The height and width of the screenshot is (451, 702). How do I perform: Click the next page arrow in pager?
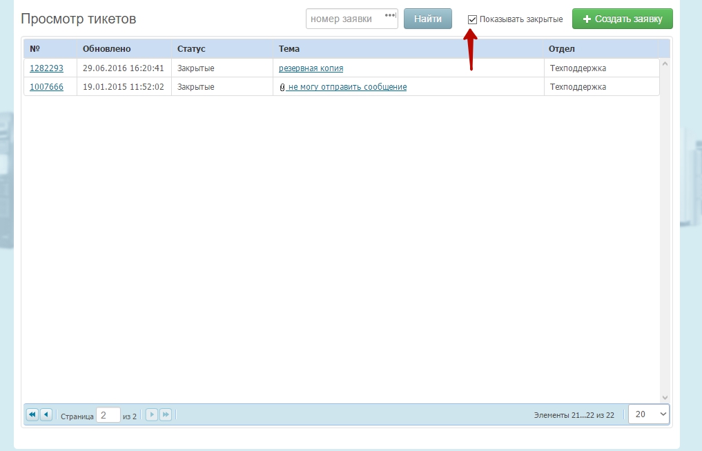pos(152,414)
